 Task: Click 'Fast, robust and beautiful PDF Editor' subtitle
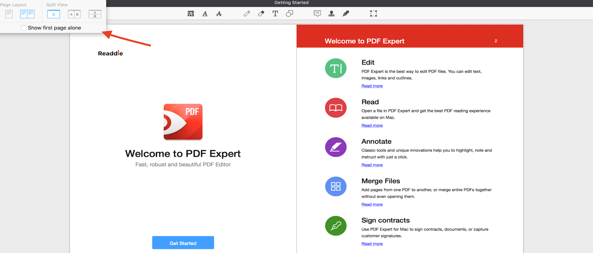coord(183,164)
